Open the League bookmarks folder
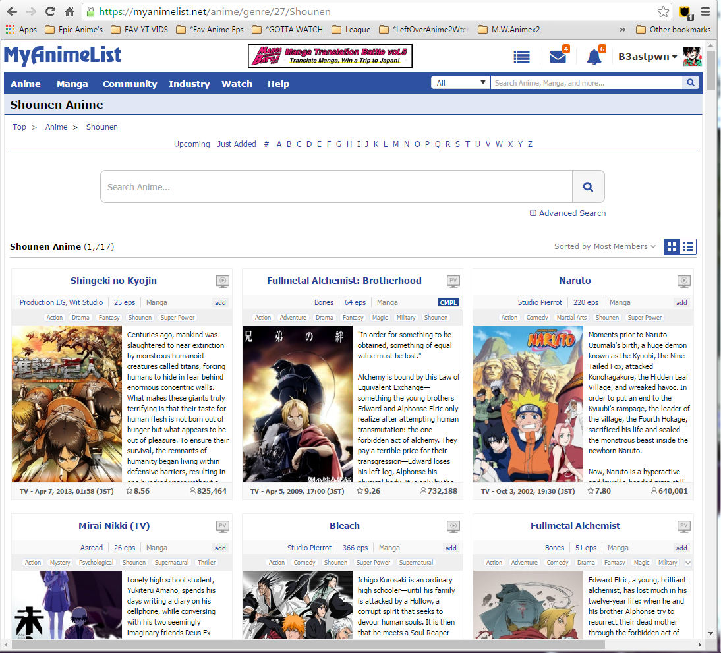Viewport: 721px width, 653px height. [x=351, y=30]
